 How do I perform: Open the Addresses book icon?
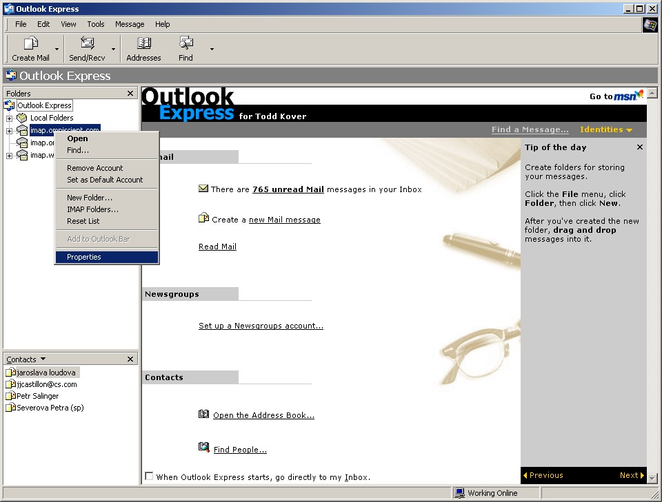pyautogui.click(x=143, y=43)
